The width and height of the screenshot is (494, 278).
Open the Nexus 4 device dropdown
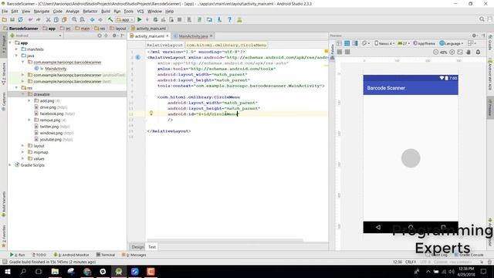[x=384, y=43]
